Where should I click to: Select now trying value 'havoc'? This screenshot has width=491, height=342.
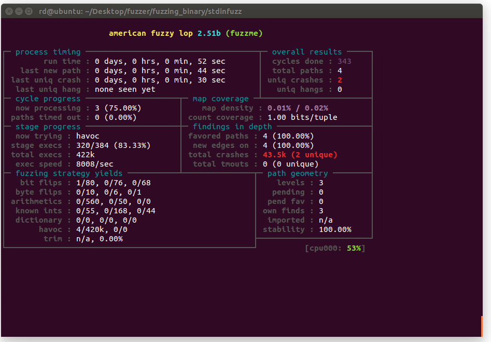pos(88,136)
